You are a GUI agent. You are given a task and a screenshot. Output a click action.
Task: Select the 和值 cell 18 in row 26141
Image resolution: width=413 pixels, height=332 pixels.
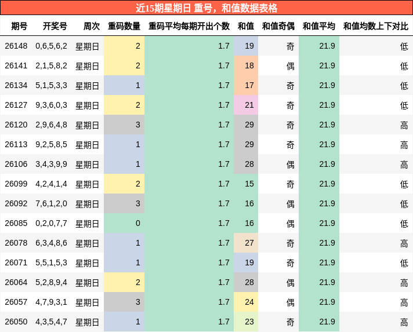(x=246, y=65)
